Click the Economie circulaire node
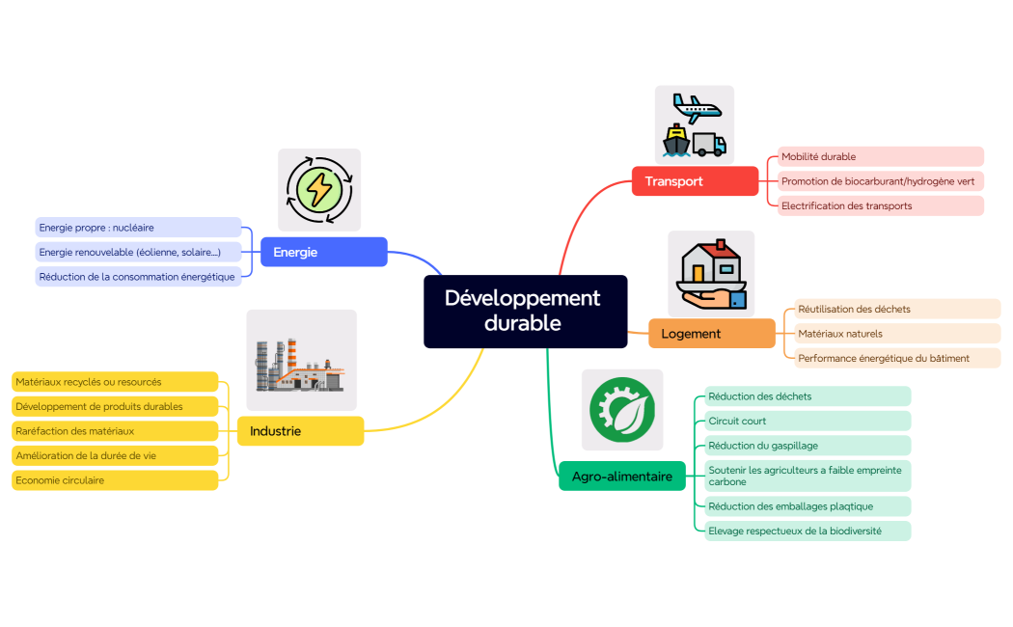This screenshot has width=1013, height=627. point(114,479)
